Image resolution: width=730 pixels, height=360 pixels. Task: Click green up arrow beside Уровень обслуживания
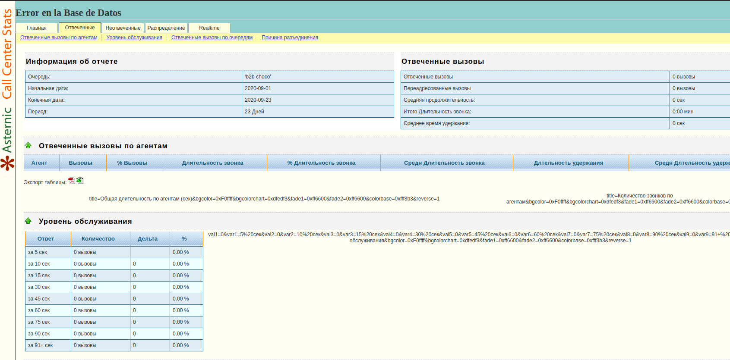coord(28,221)
